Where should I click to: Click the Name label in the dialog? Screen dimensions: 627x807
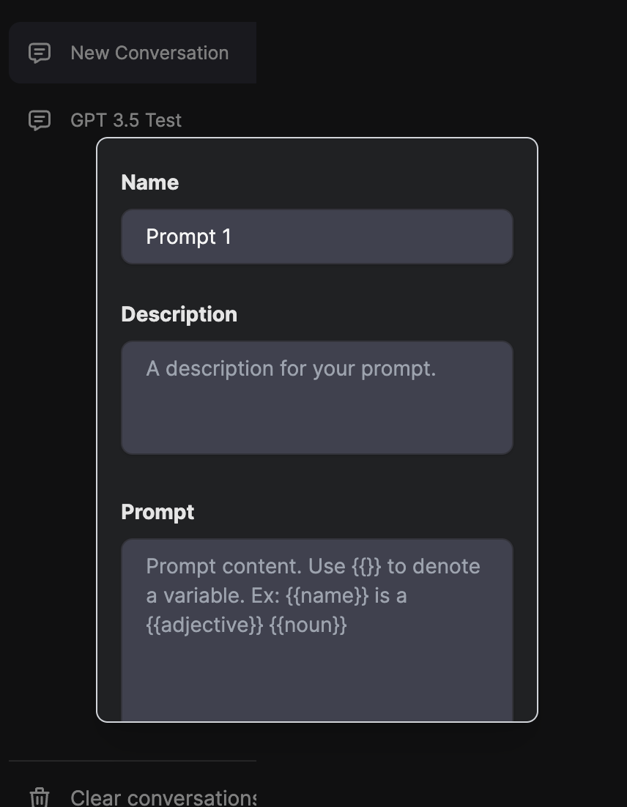tap(149, 182)
